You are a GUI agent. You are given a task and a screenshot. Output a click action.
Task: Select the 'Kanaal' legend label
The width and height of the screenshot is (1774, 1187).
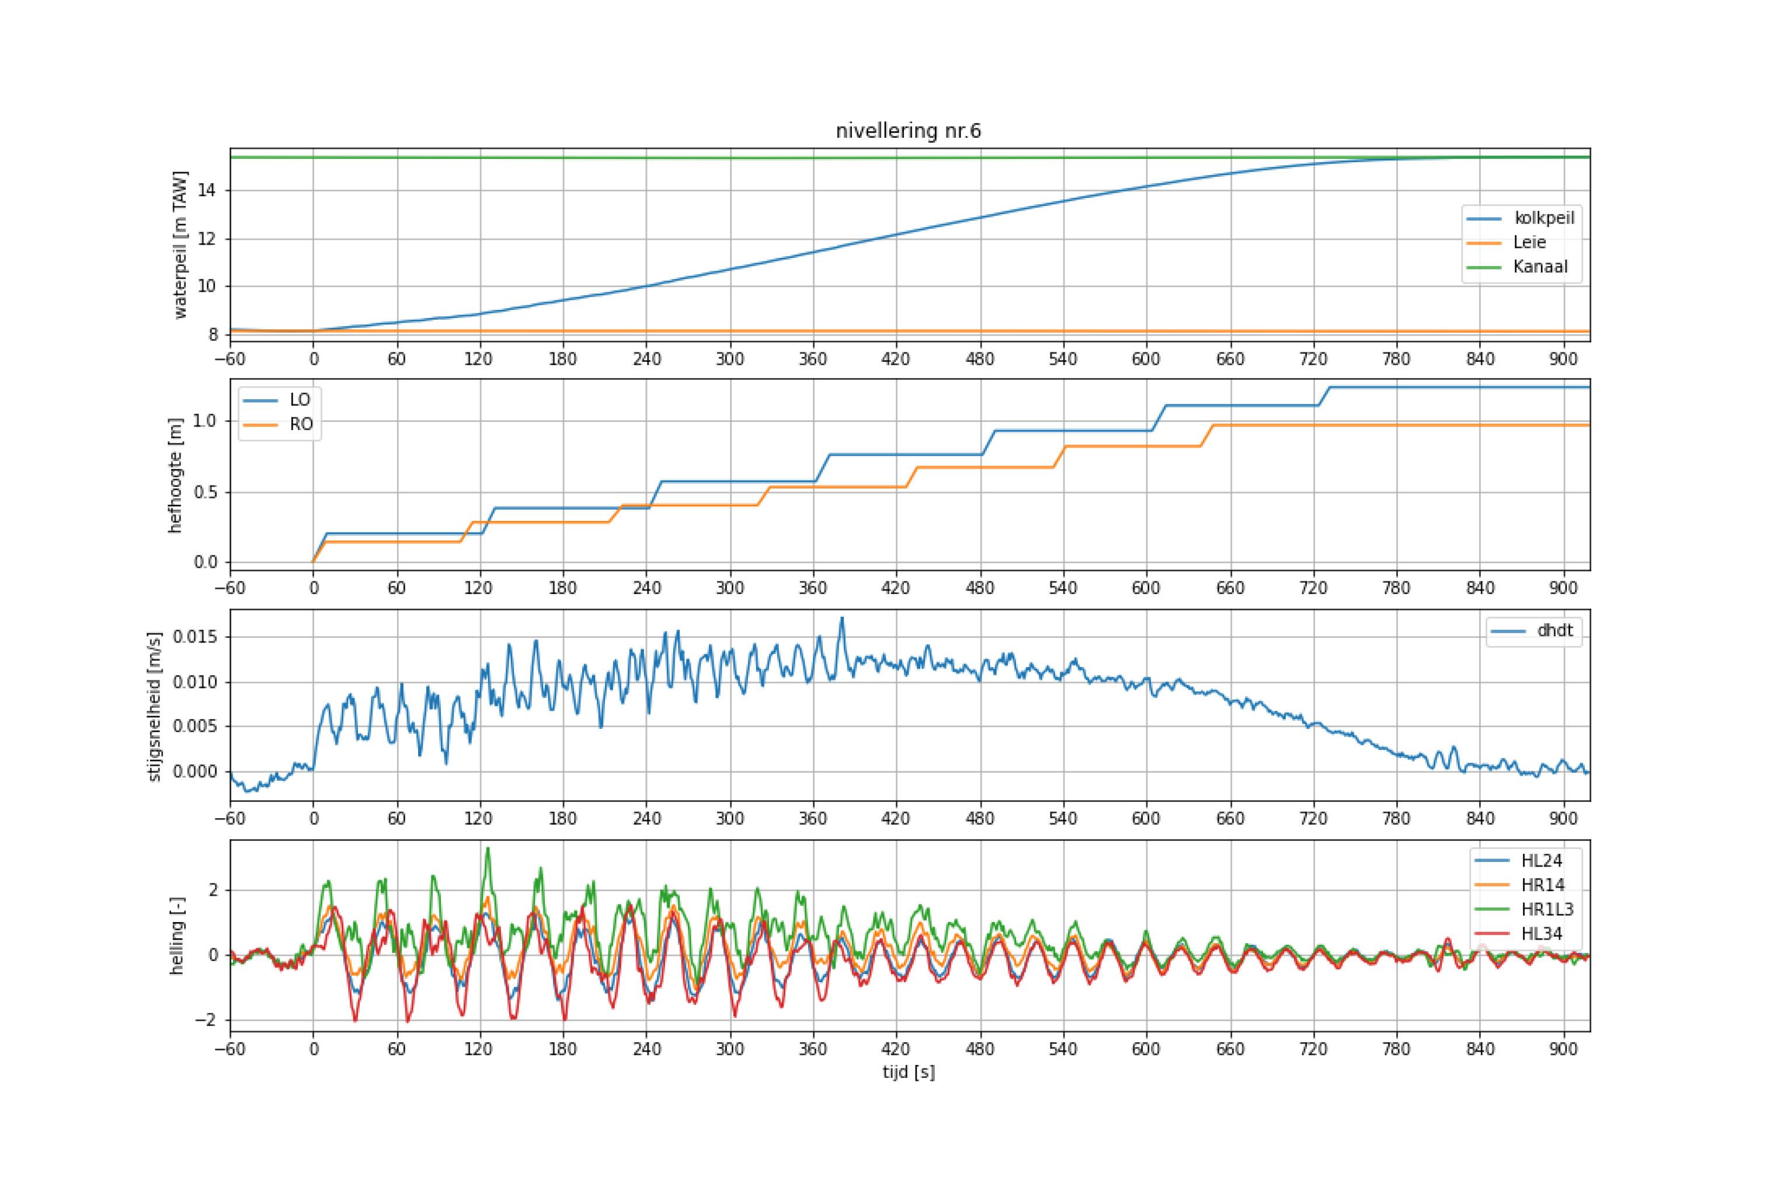[1540, 267]
